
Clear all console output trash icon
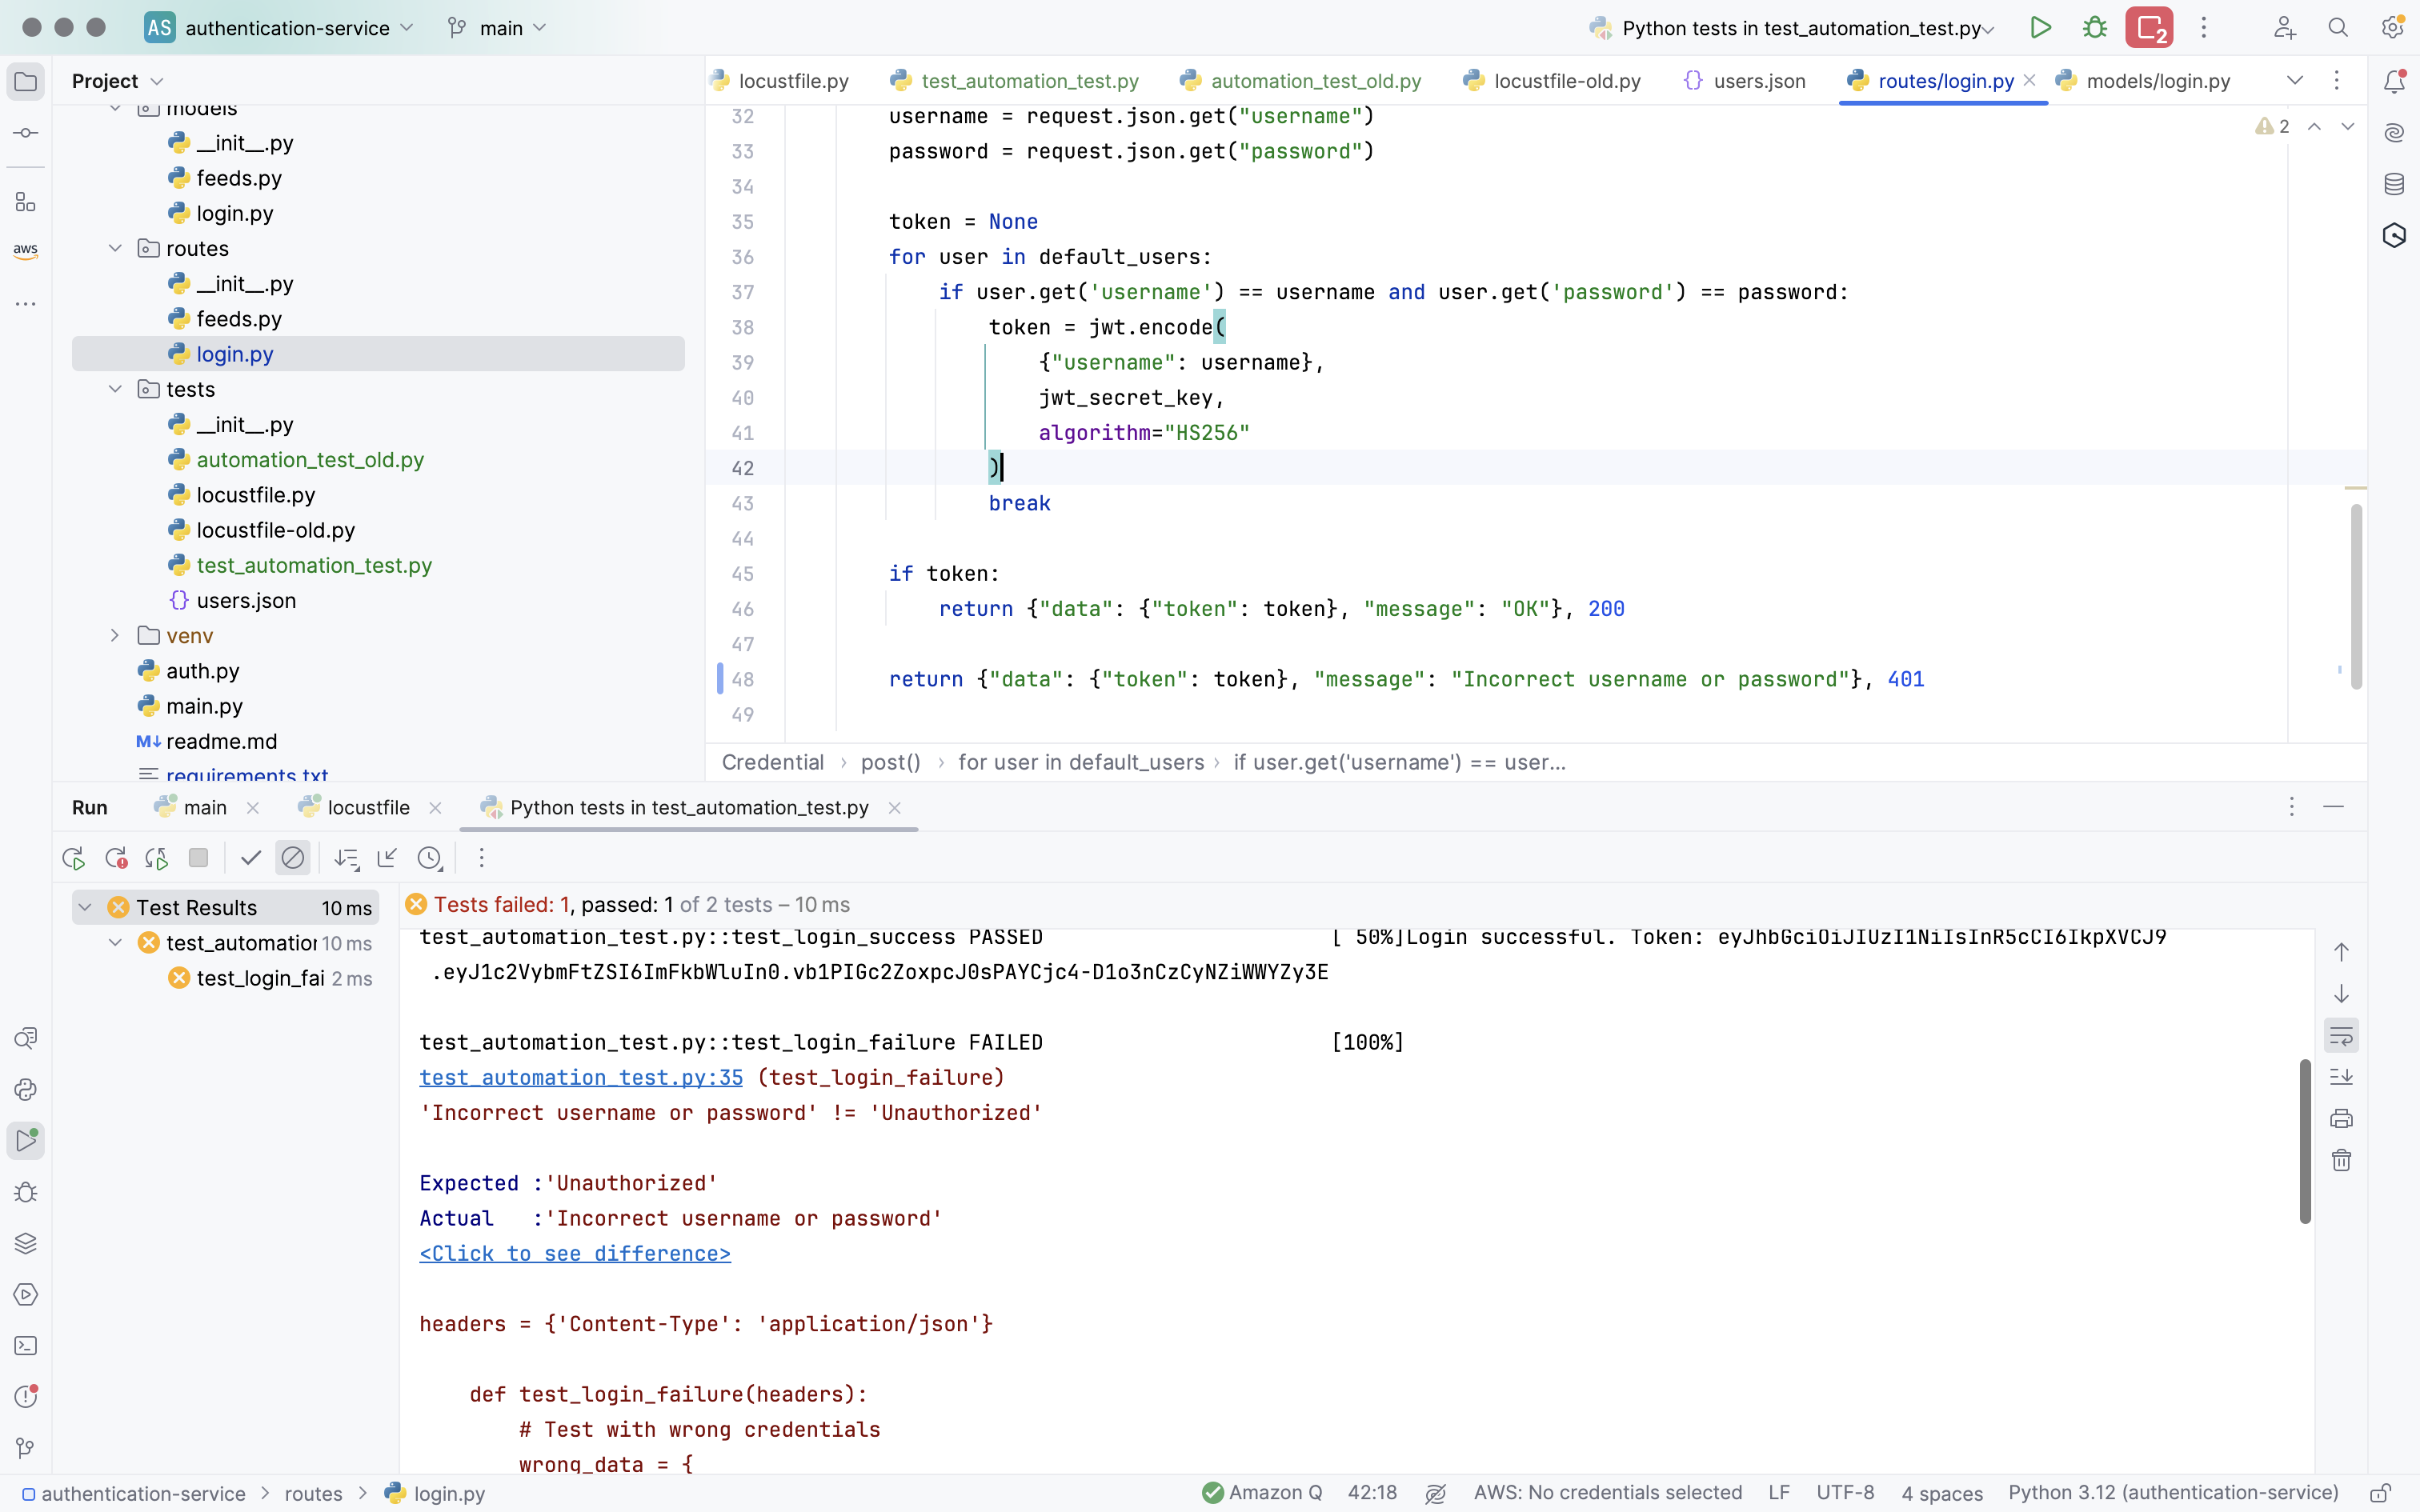2341,1160
